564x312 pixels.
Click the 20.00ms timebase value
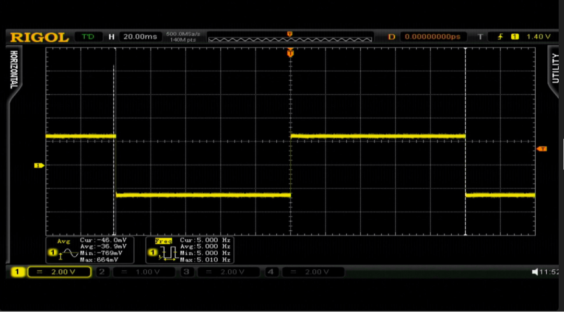point(140,36)
